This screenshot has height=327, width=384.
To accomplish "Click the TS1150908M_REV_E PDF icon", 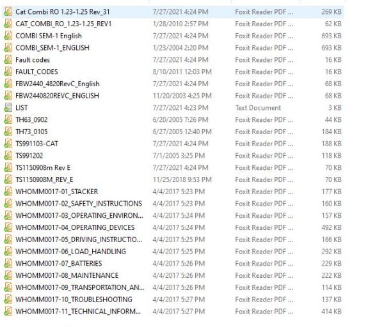I will click(8, 179).
